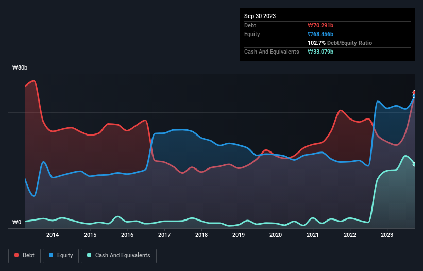Click the 2018 x-axis label
Screen dimensions: 423x271
201,235
